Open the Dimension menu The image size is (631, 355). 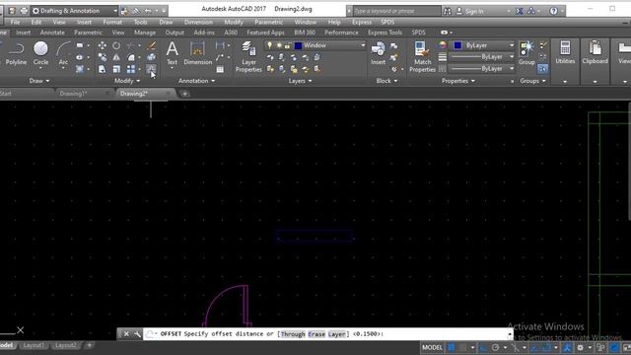point(198,22)
